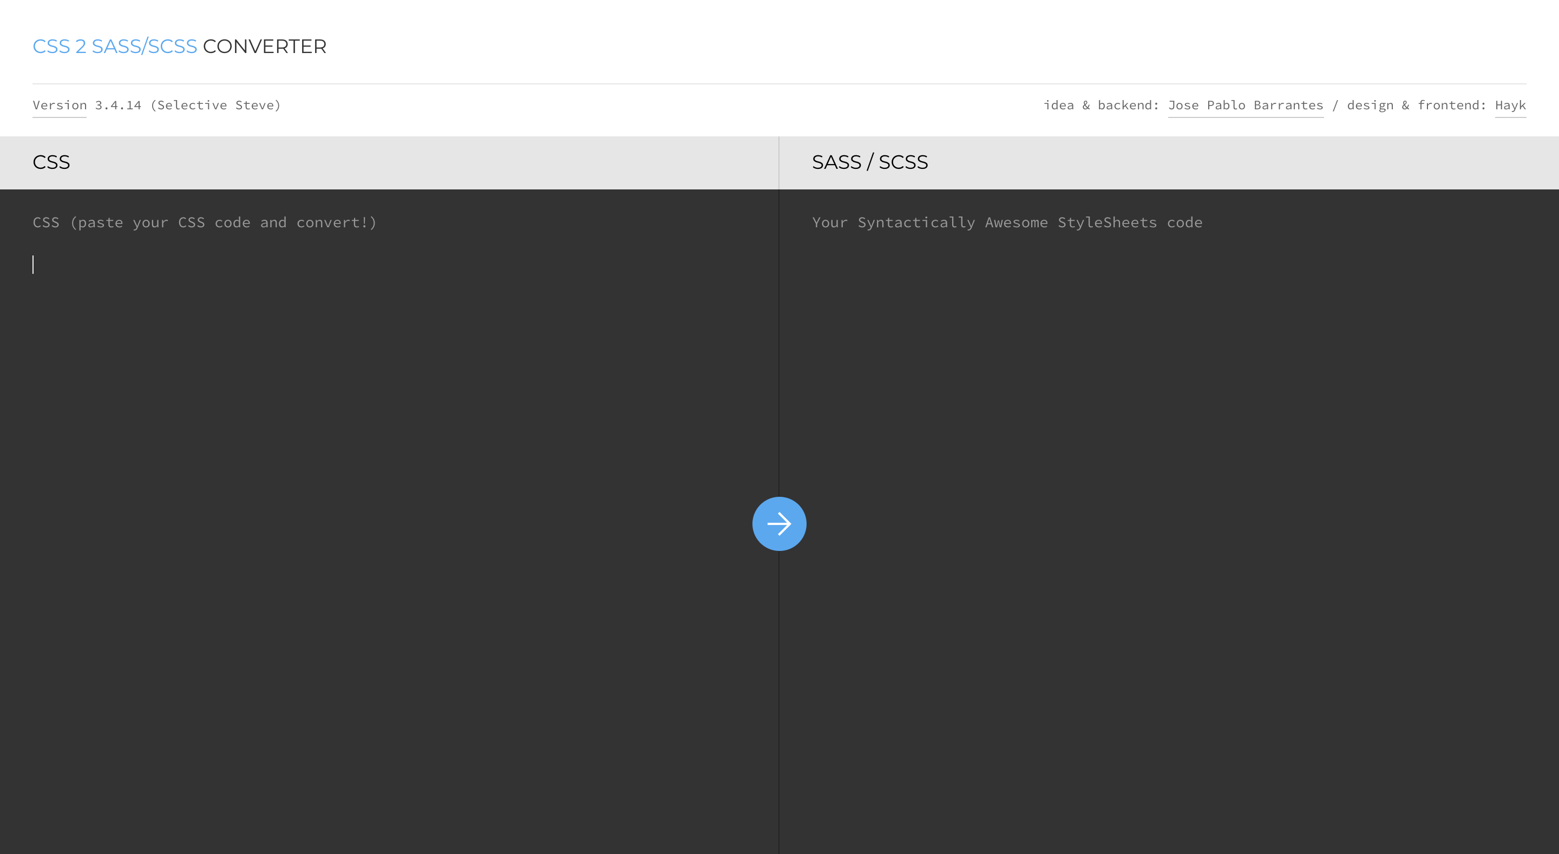Click the CSS panel header label
Viewport: 1559px width, 854px height.
coord(51,162)
